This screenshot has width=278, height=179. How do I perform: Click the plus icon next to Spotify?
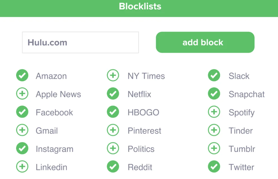pos(214,112)
